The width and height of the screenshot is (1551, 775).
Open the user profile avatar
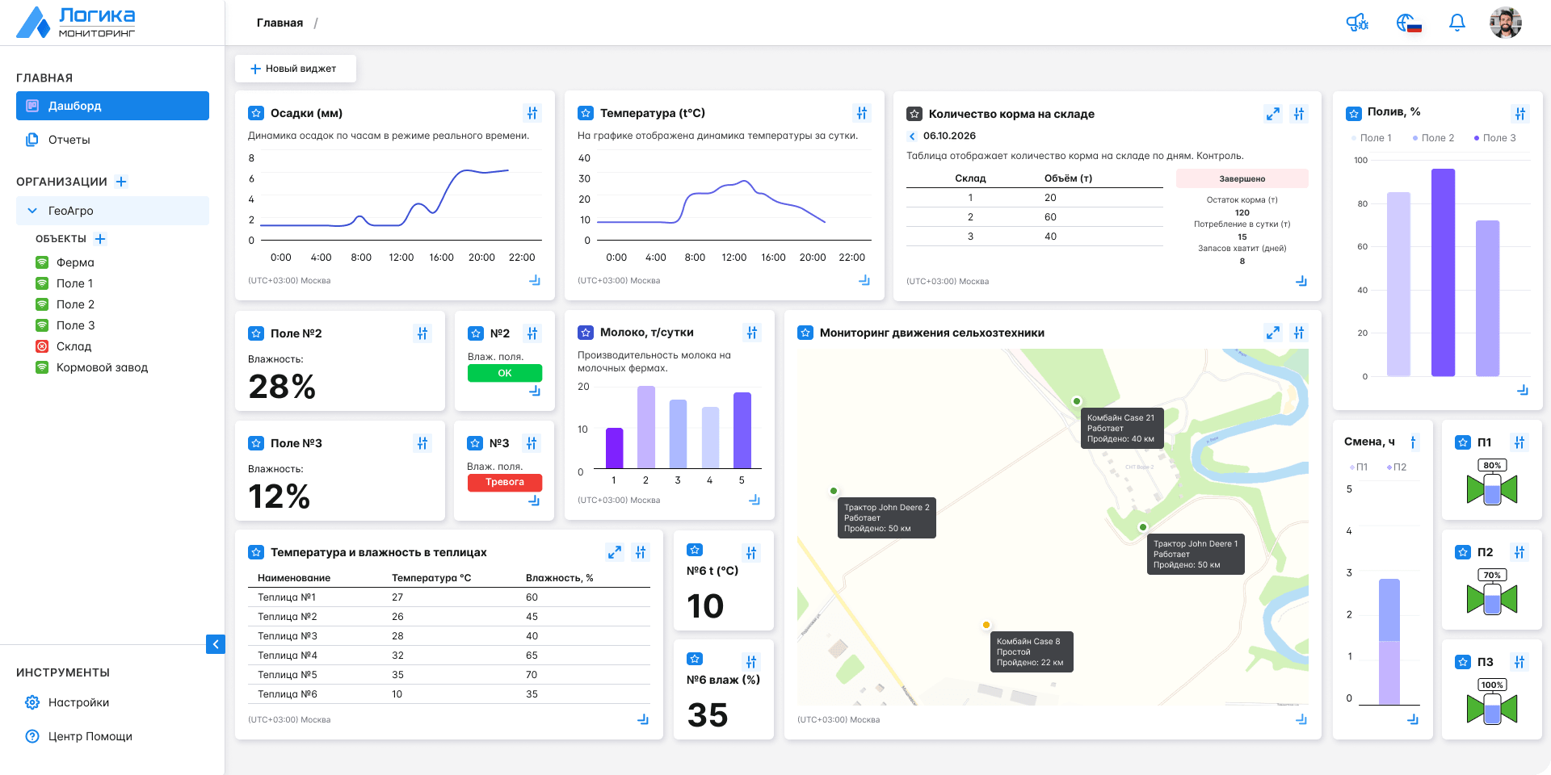tap(1506, 23)
